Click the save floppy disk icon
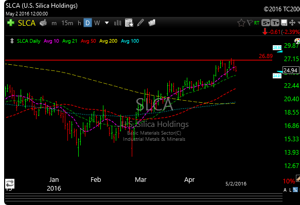Screen dimensions: 300x205 tap(284, 23)
